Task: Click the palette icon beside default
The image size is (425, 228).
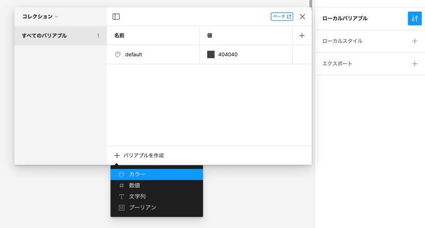Action: pyautogui.click(x=118, y=55)
